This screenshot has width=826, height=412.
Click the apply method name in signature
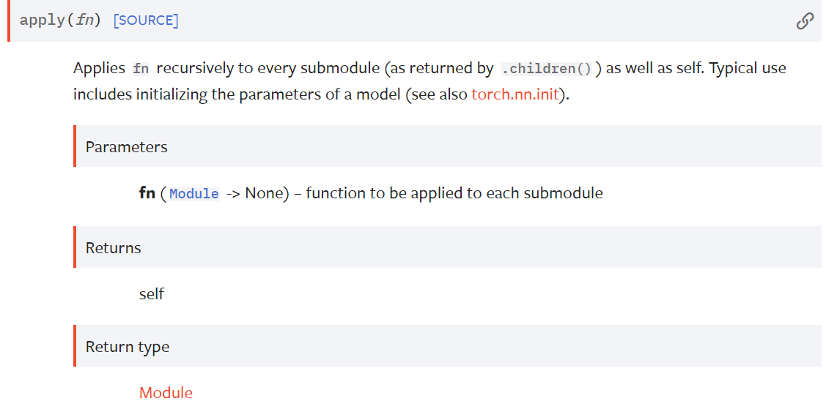tap(42, 20)
